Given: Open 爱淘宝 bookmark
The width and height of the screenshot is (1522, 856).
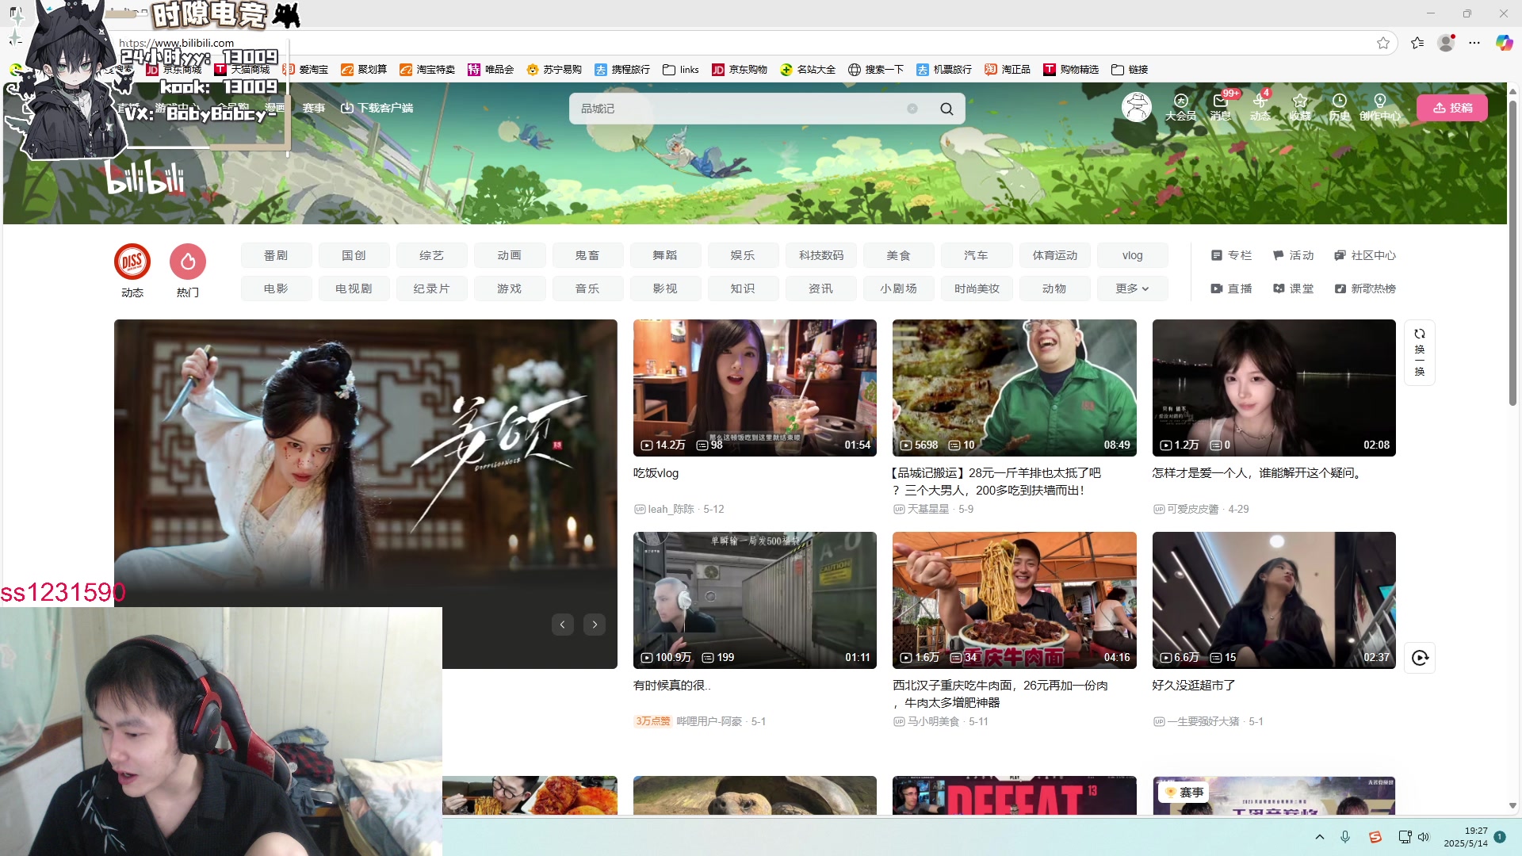Looking at the screenshot, I should pos(305,70).
